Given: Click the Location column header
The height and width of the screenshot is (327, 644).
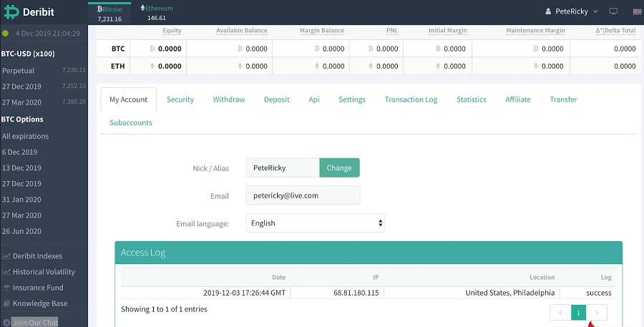Looking at the screenshot, I should click(x=542, y=278).
